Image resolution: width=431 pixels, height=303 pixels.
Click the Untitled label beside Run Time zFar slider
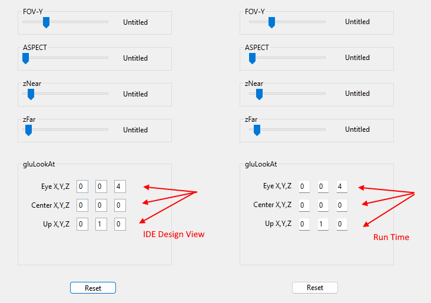tap(357, 129)
